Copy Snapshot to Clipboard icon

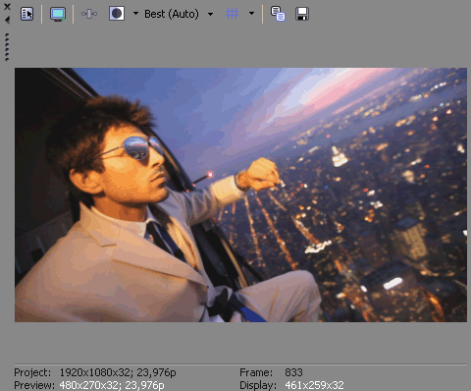click(x=278, y=14)
